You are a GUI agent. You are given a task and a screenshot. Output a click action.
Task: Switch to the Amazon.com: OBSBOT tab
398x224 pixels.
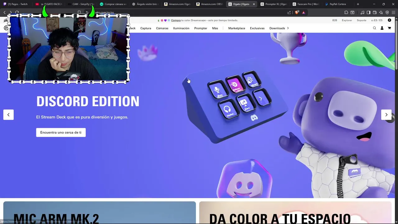(x=210, y=4)
